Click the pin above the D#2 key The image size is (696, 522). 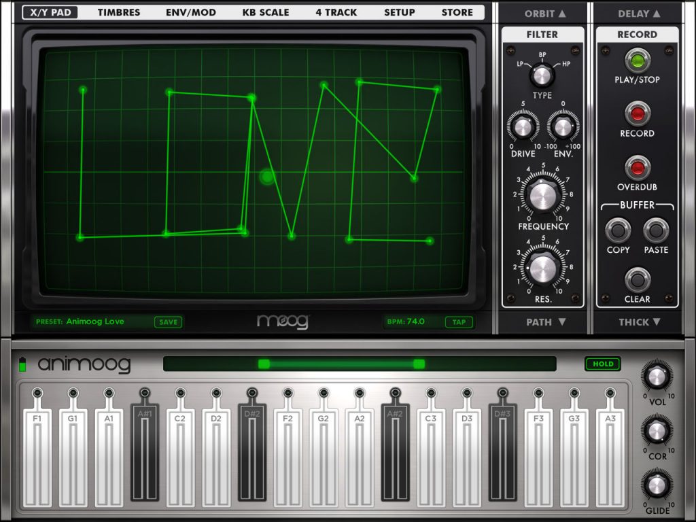pos(252,393)
